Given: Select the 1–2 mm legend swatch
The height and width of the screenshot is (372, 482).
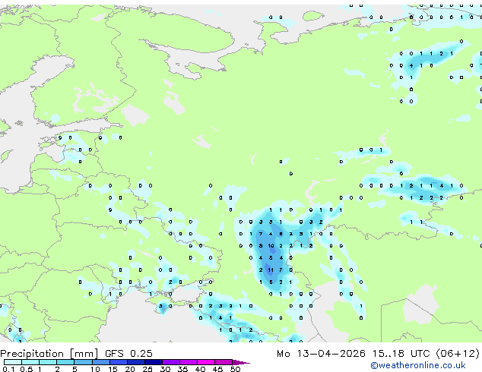Looking at the screenshot, I should pyautogui.click(x=48, y=362).
